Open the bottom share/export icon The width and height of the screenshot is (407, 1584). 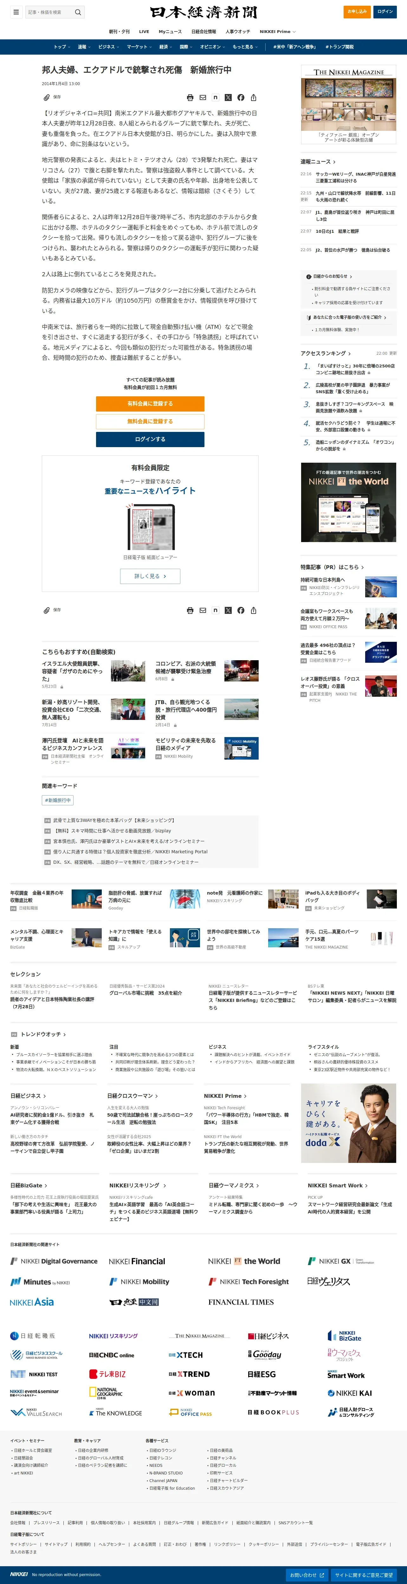pos(254,610)
